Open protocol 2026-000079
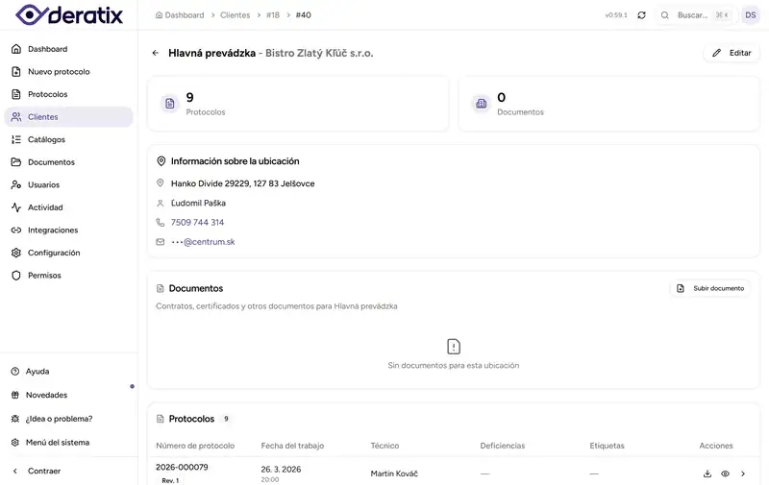This screenshot has height=485, width=769. [182, 467]
